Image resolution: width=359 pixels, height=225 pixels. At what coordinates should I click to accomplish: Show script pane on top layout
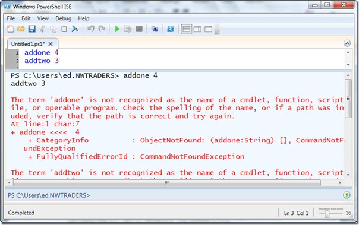click(187, 29)
